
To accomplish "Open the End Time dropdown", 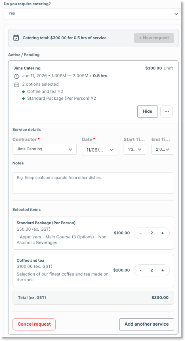I will 163,149.
